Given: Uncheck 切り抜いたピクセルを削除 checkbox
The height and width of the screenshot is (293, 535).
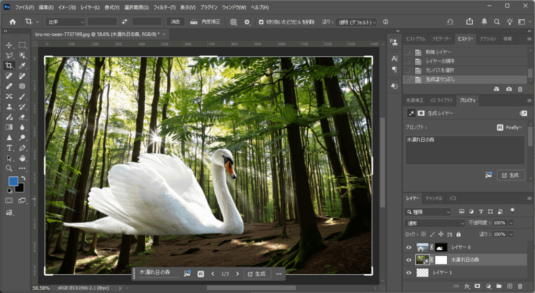Looking at the screenshot, I should pos(261,22).
